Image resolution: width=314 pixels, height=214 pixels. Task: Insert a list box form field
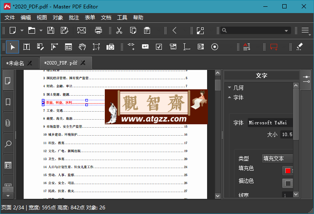[x=201, y=47]
